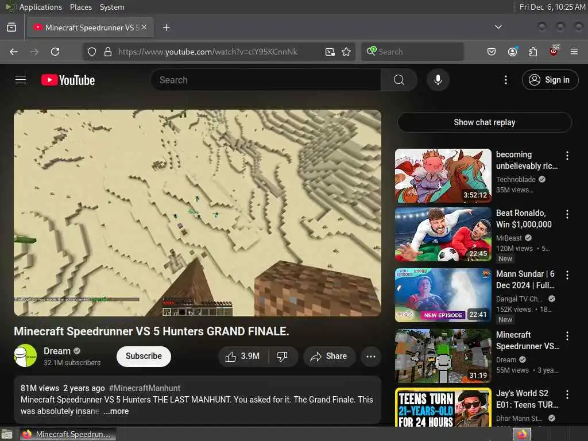
Task: Open the #MinecraftManhunt hashtag link
Action: tap(144, 388)
